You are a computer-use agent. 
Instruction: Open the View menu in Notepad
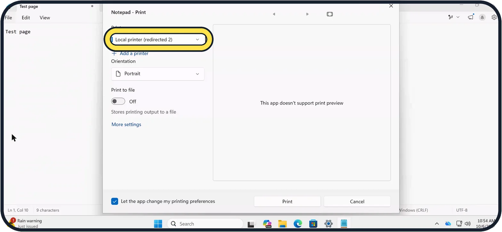point(45,18)
